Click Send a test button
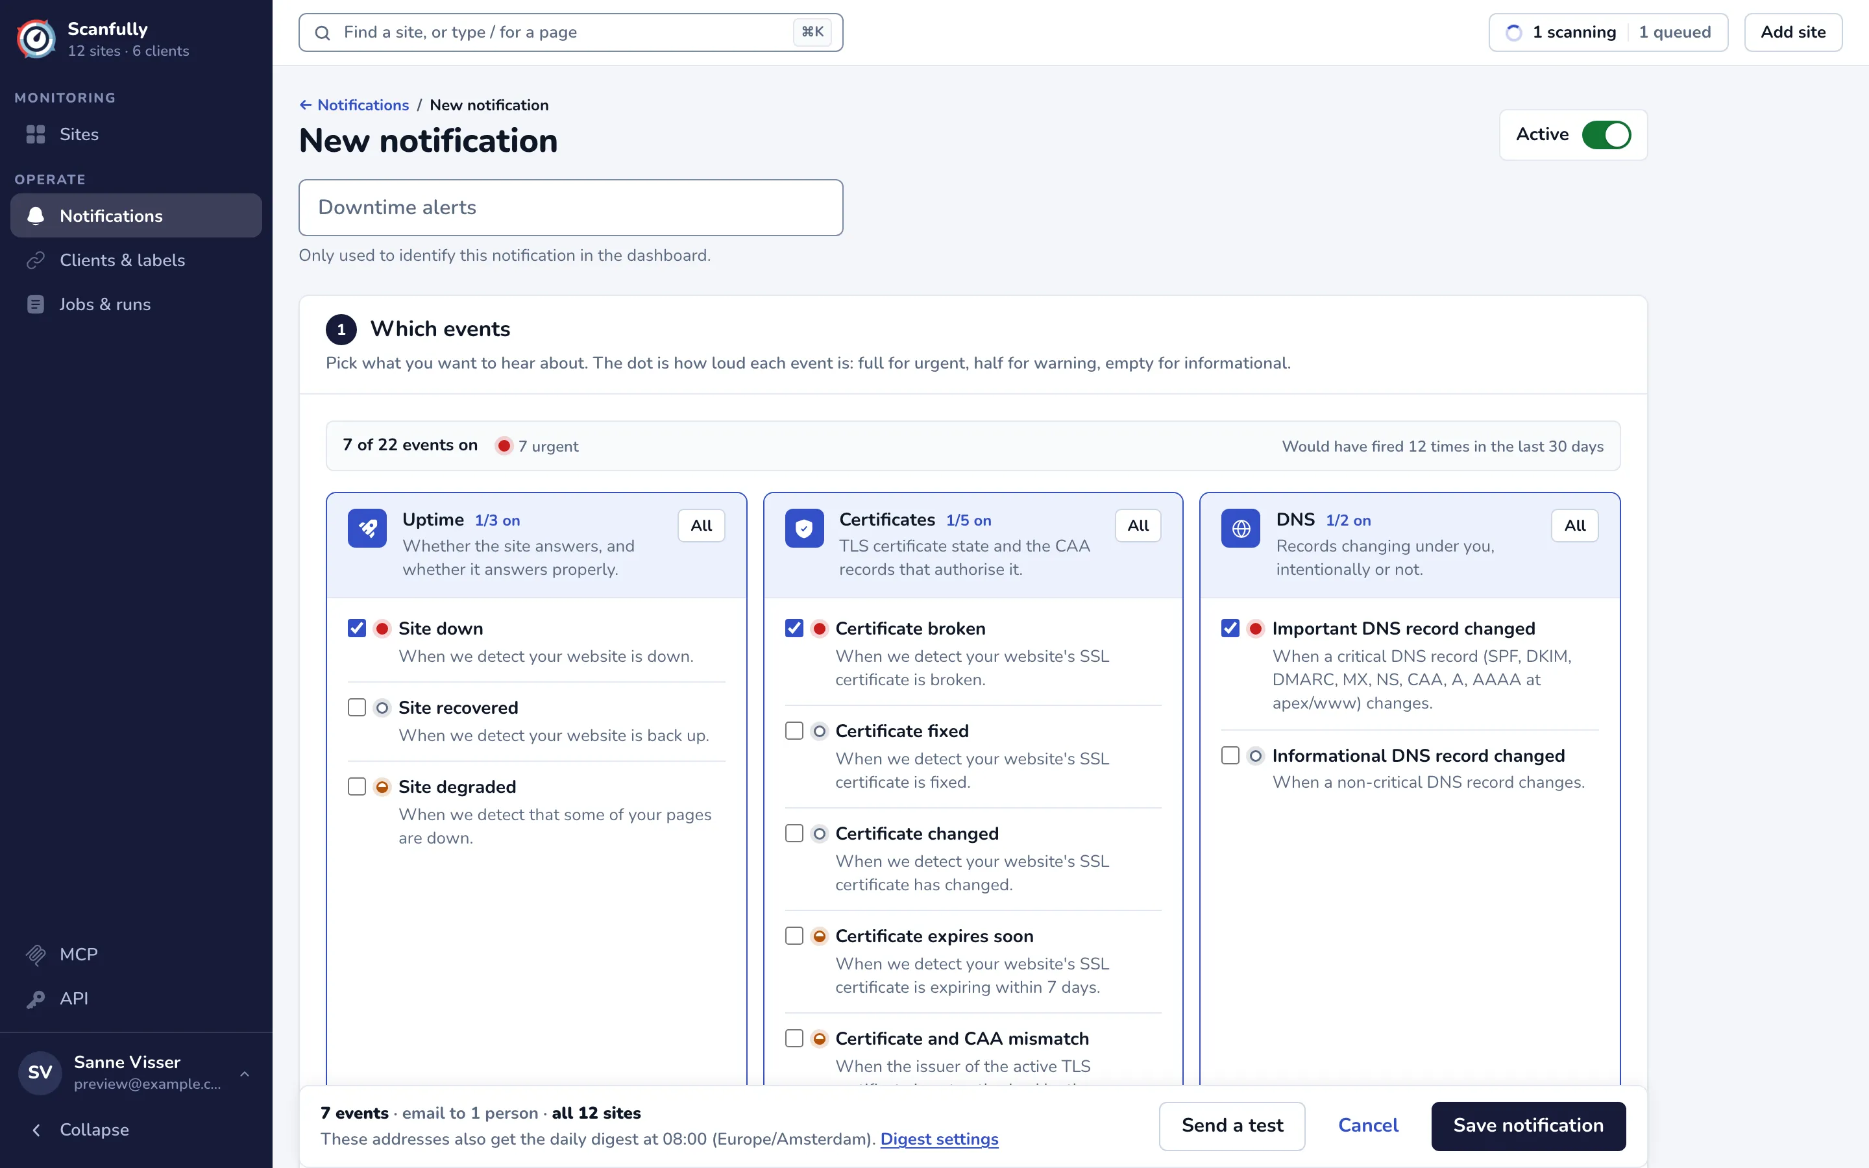 pos(1232,1126)
